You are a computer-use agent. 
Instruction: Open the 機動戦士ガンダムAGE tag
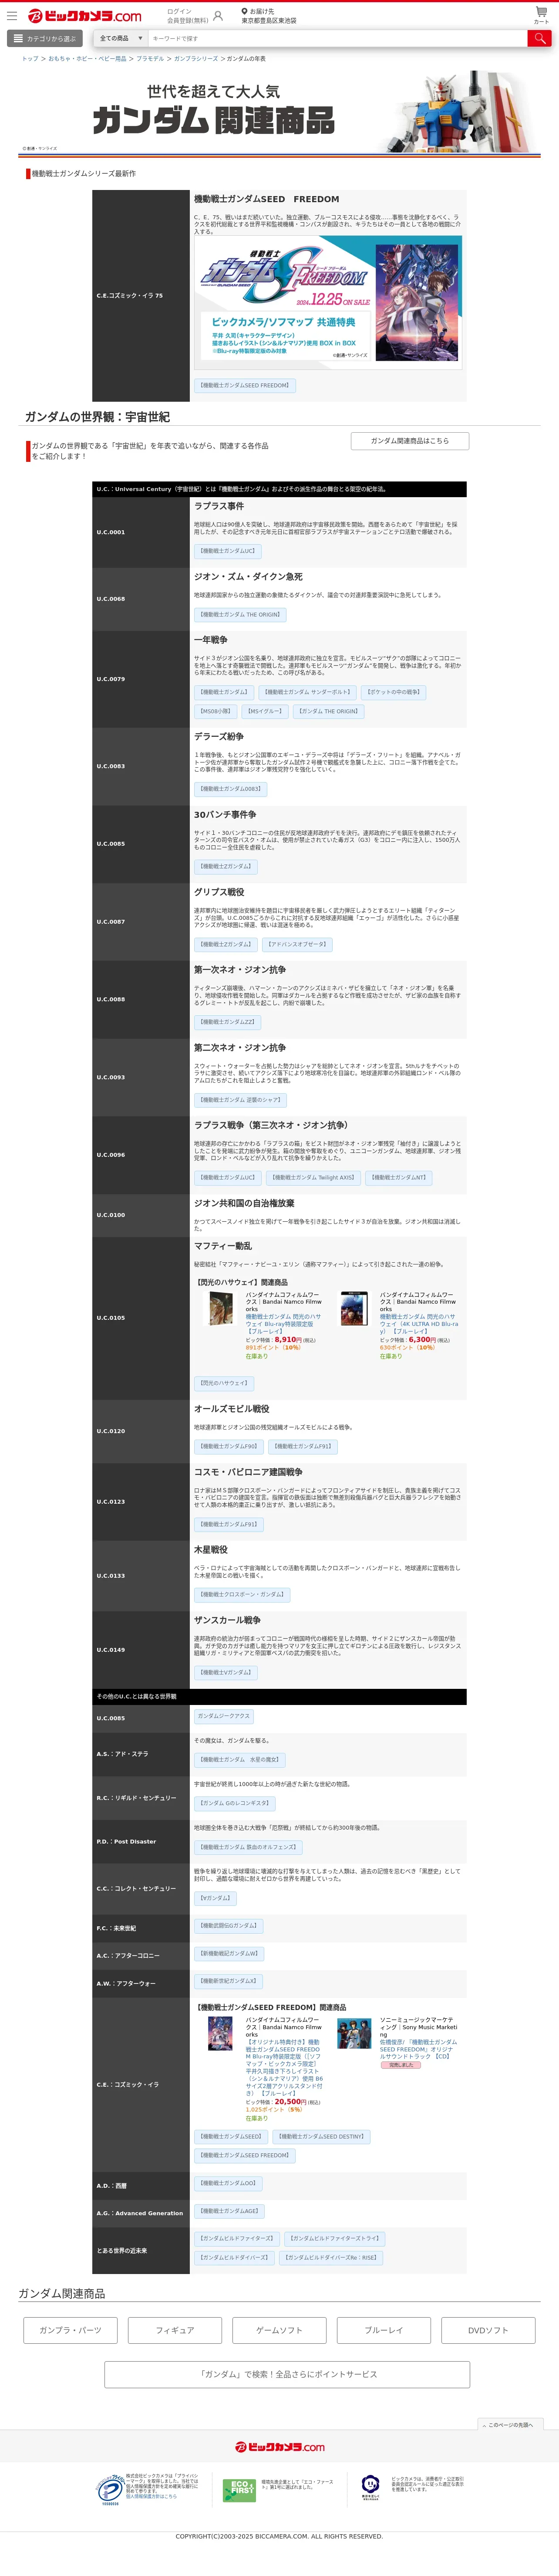coord(230,2211)
